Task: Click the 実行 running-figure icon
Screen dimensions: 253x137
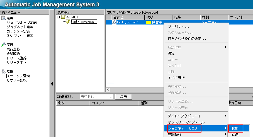Action: pos(3,45)
